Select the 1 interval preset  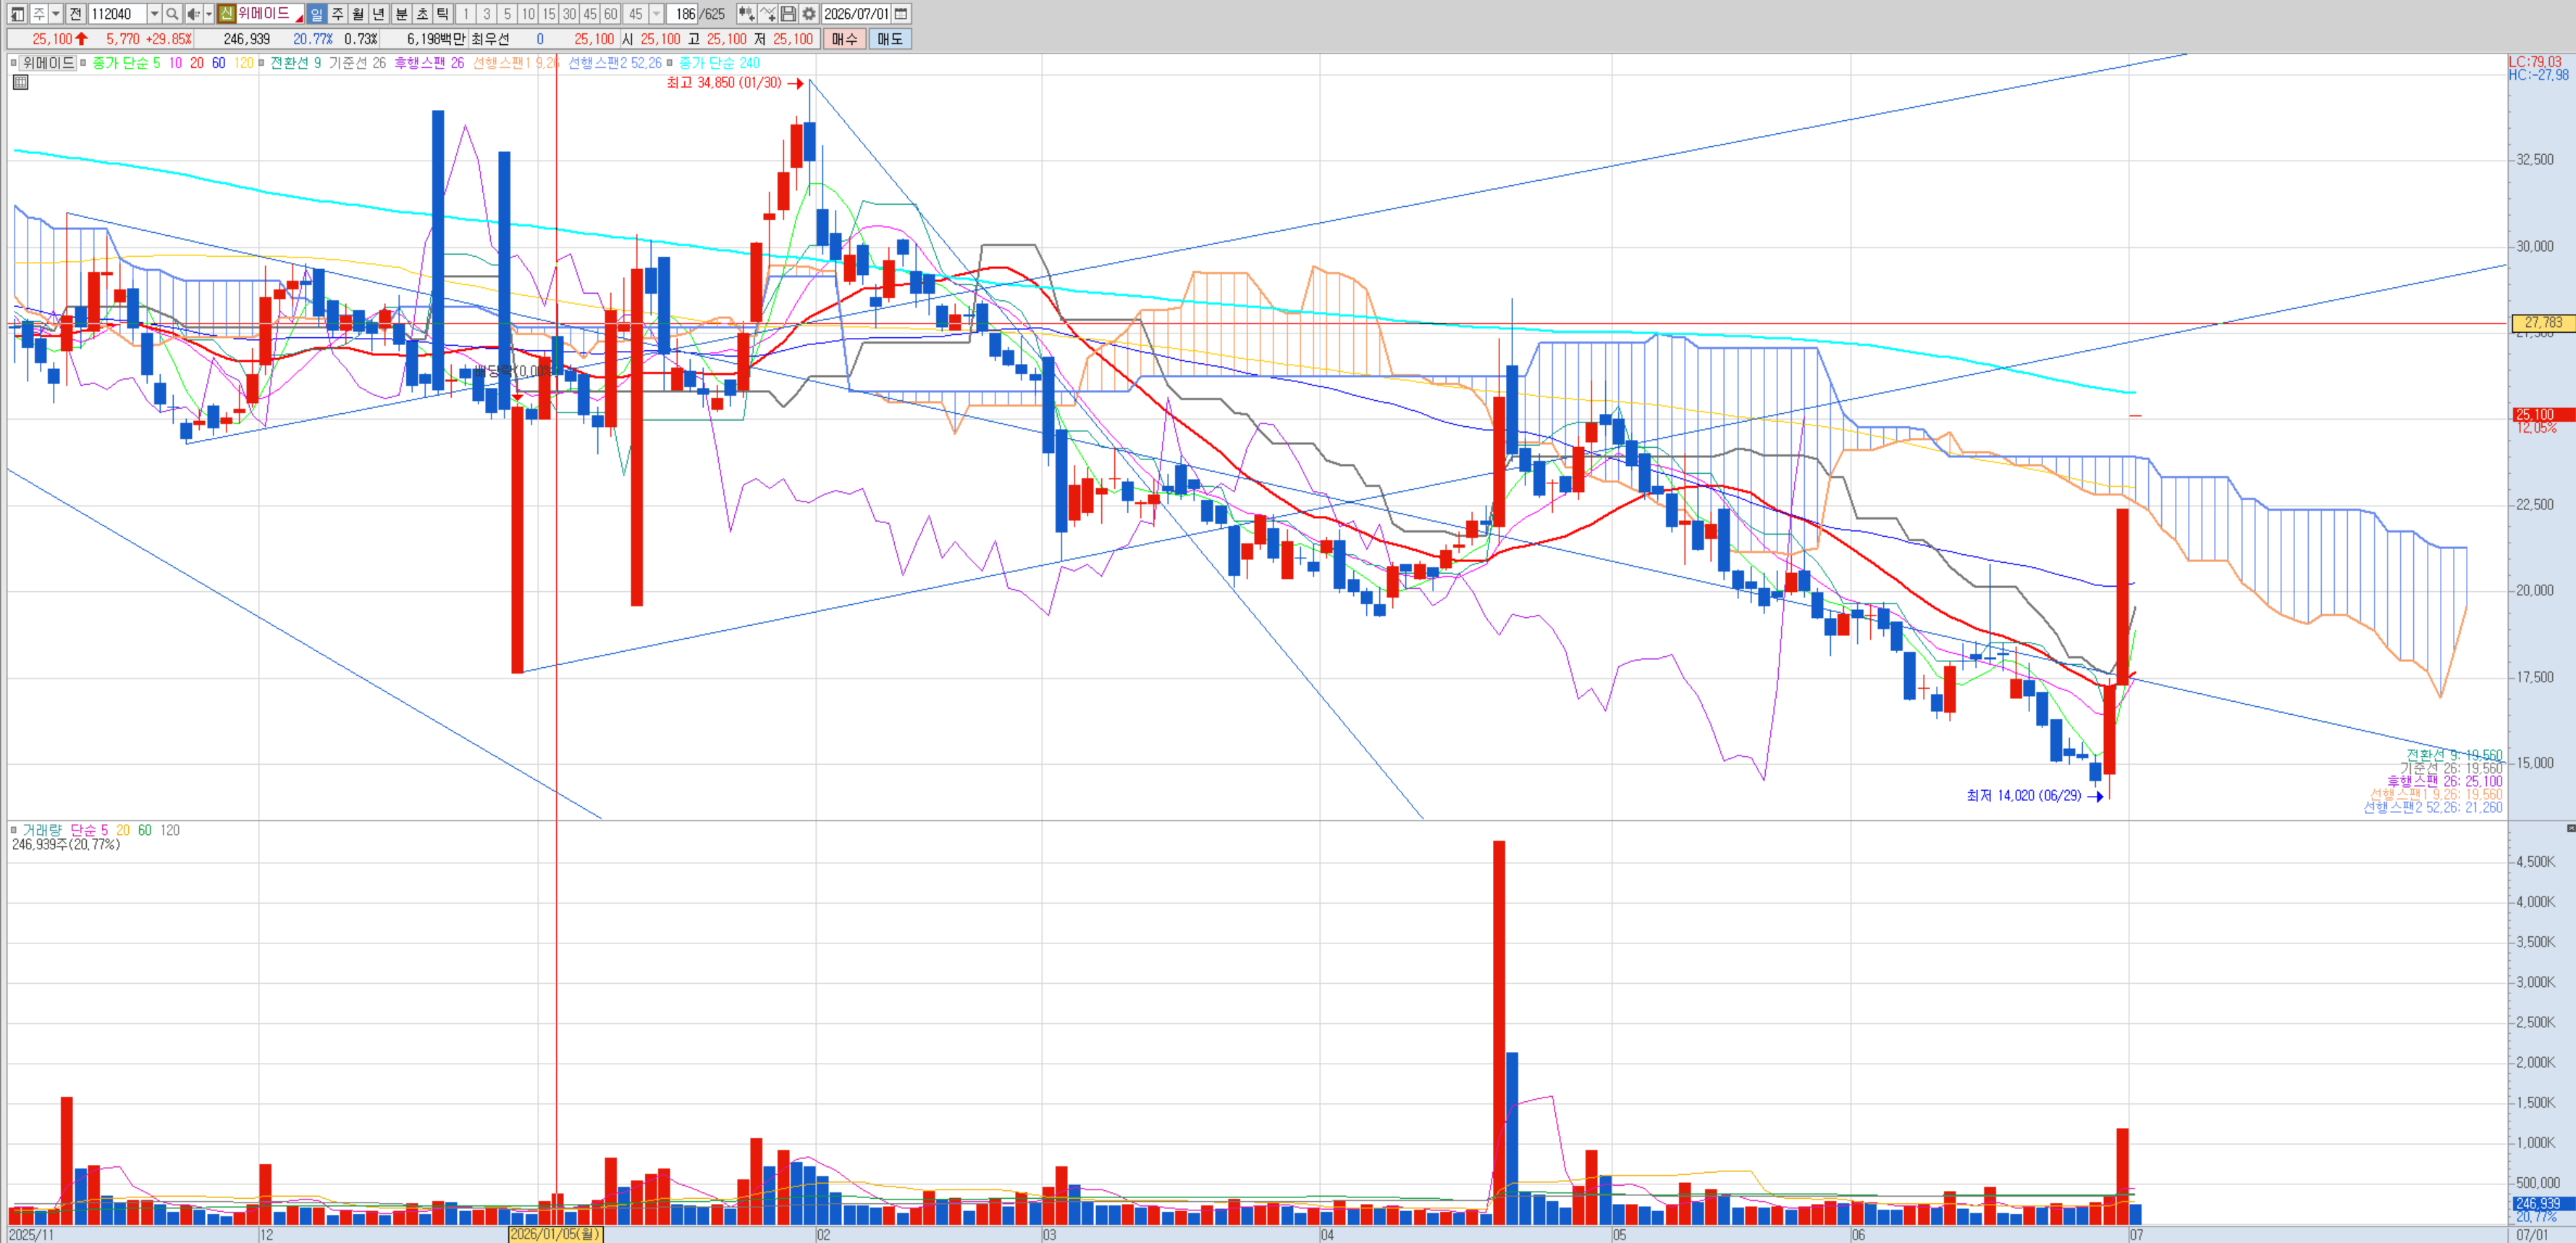(x=466, y=14)
